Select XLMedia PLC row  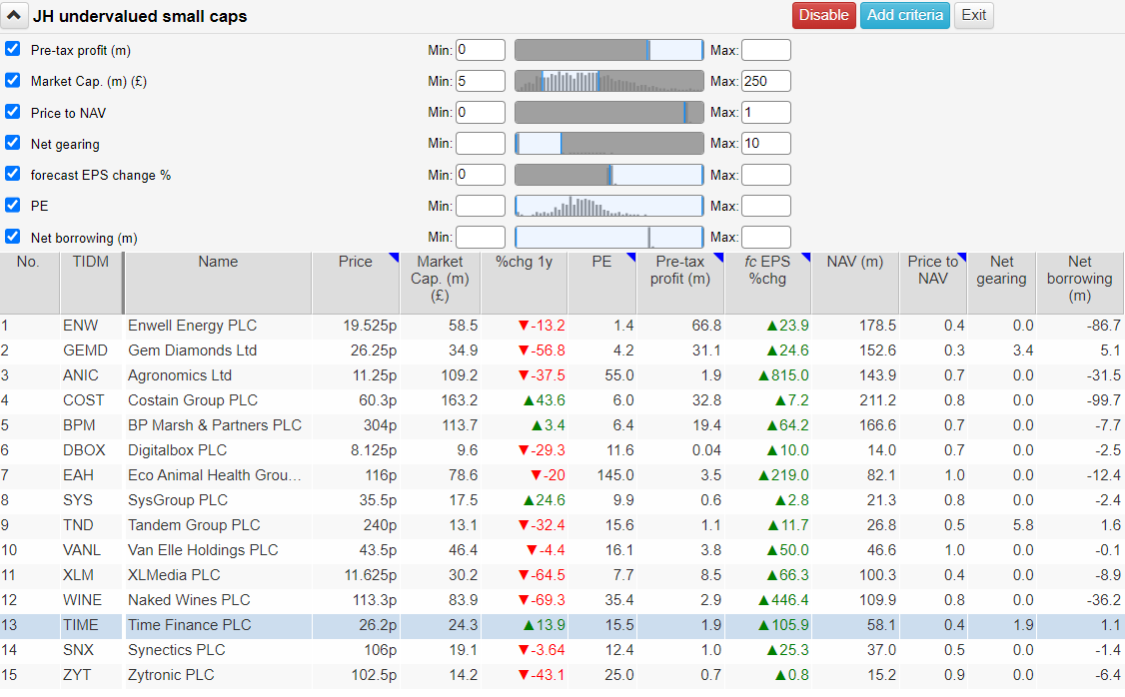coord(562,575)
